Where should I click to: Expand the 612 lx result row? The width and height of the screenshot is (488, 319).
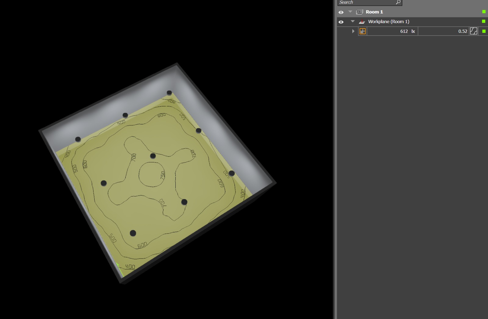click(x=353, y=31)
